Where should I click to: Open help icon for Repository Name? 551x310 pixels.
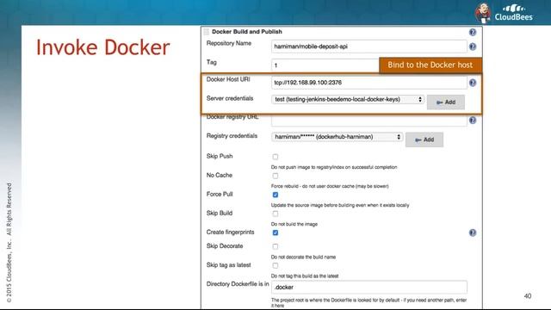point(473,46)
